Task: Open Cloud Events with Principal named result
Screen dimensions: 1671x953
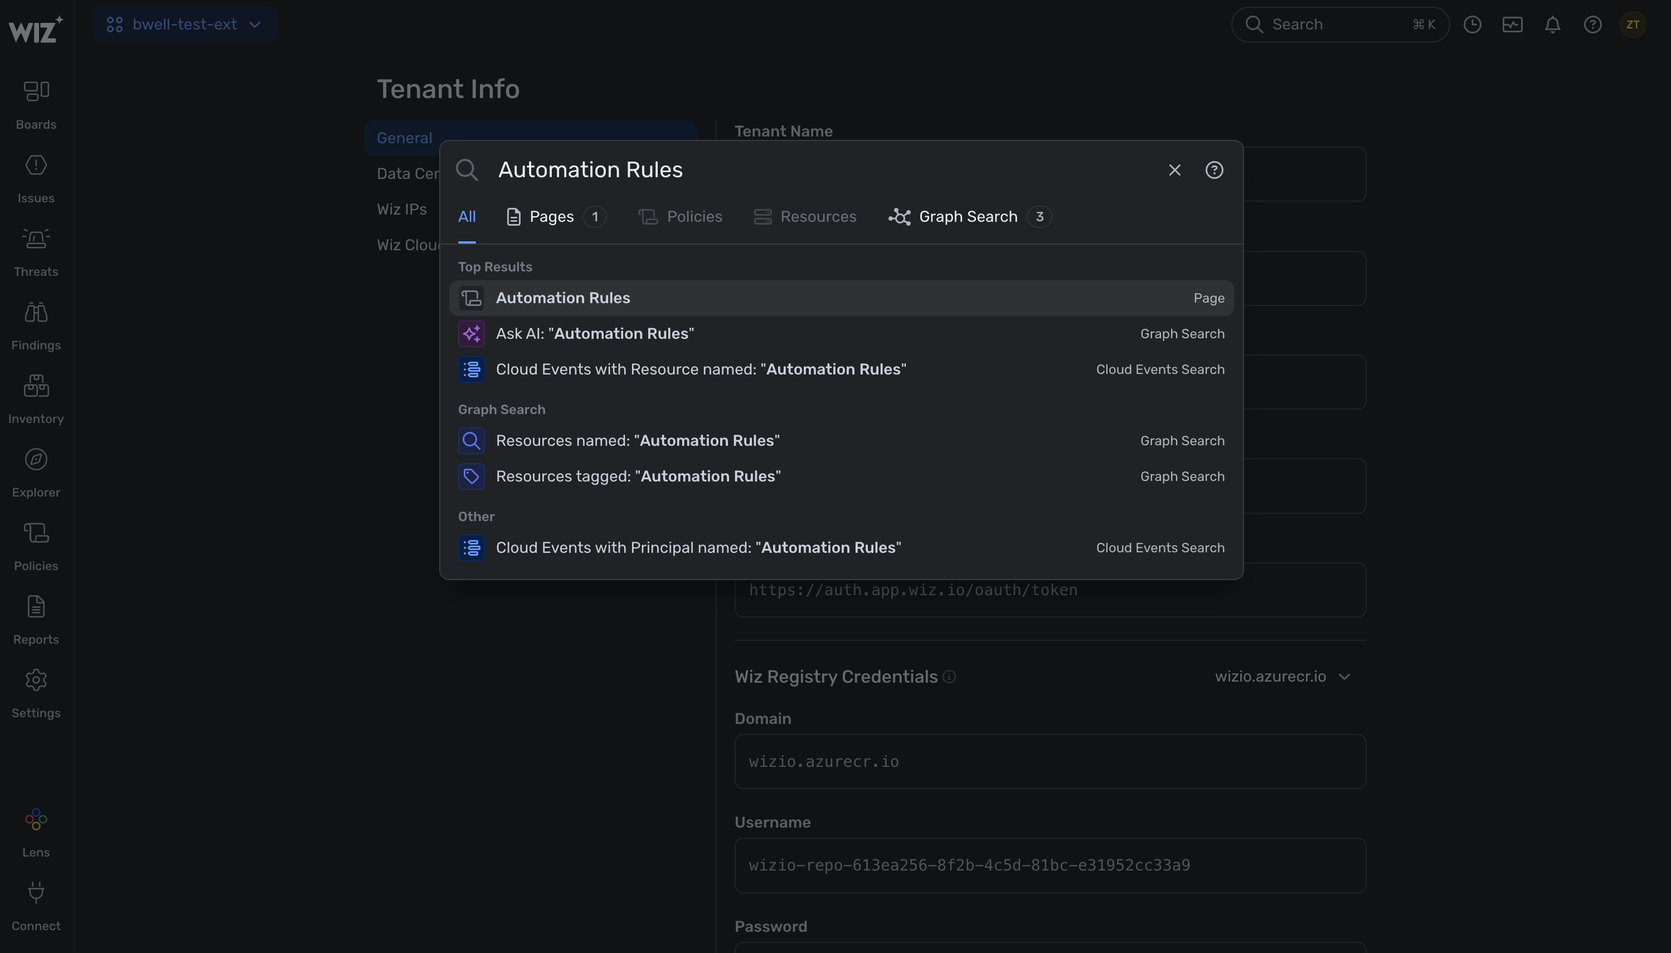Action: 841,548
